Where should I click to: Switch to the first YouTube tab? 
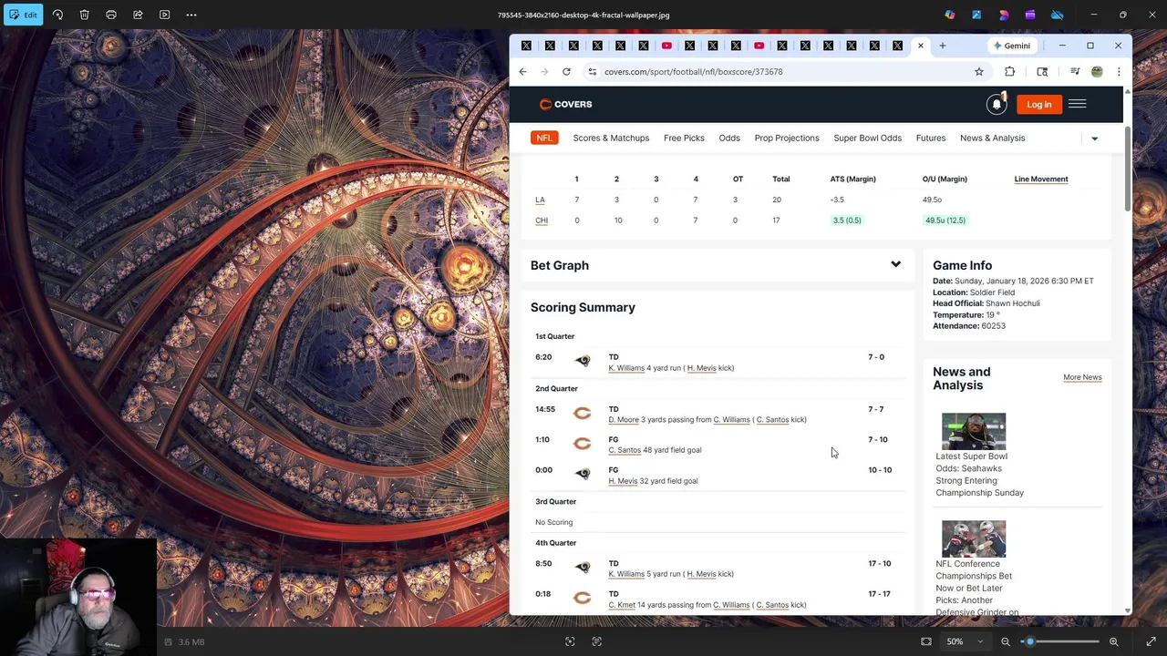point(666,46)
